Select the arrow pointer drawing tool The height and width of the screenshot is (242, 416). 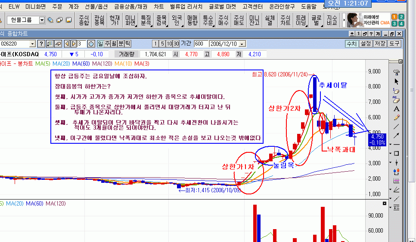point(396,82)
